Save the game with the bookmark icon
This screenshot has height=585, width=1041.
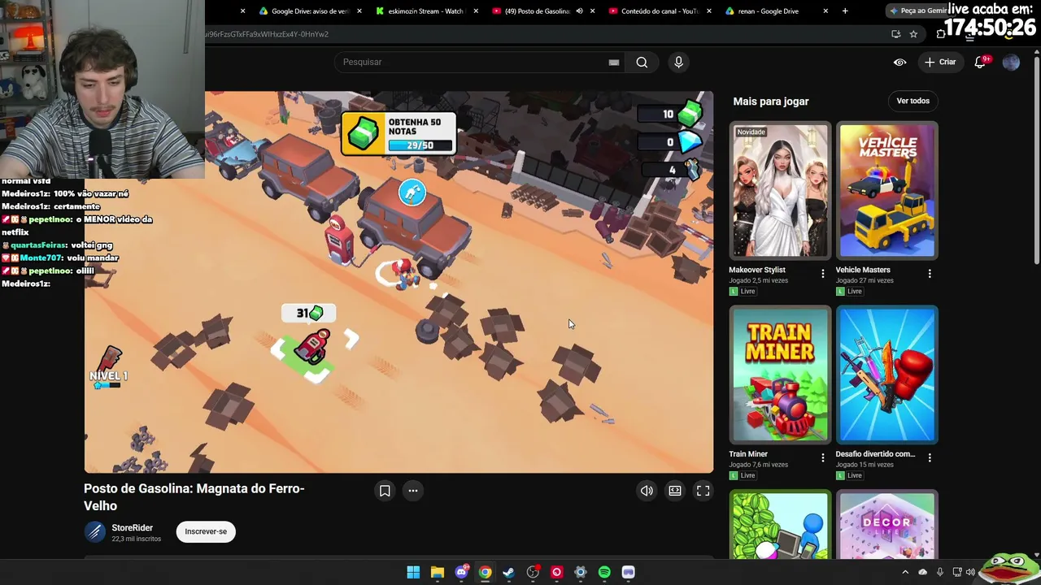pyautogui.click(x=385, y=491)
